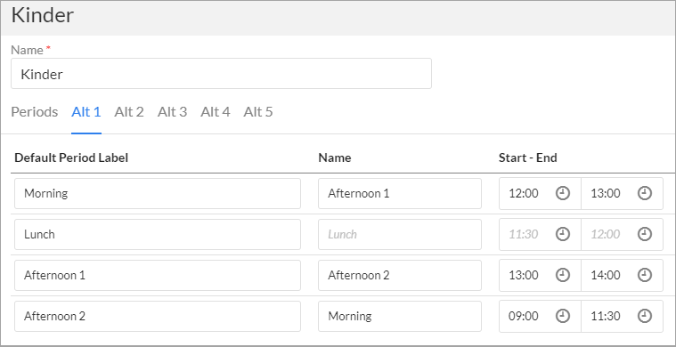Screen dimensions: 676x347
Task: Open the Alt 5 tab
Action: [x=258, y=112]
